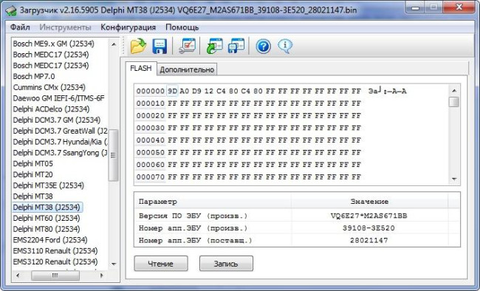Click the Значение column header
Viewport: 480px width, 291px height.
[369, 202]
